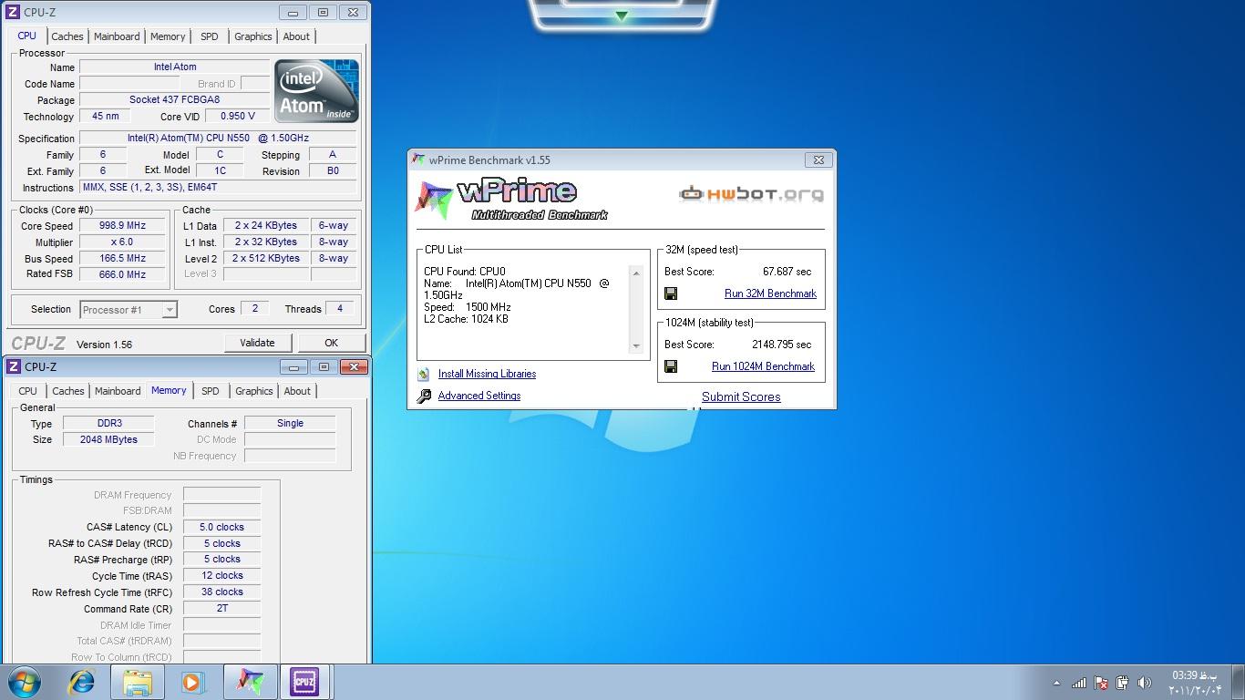1245x700 pixels.
Task: Click the network signal tray icon
Action: click(x=1078, y=683)
